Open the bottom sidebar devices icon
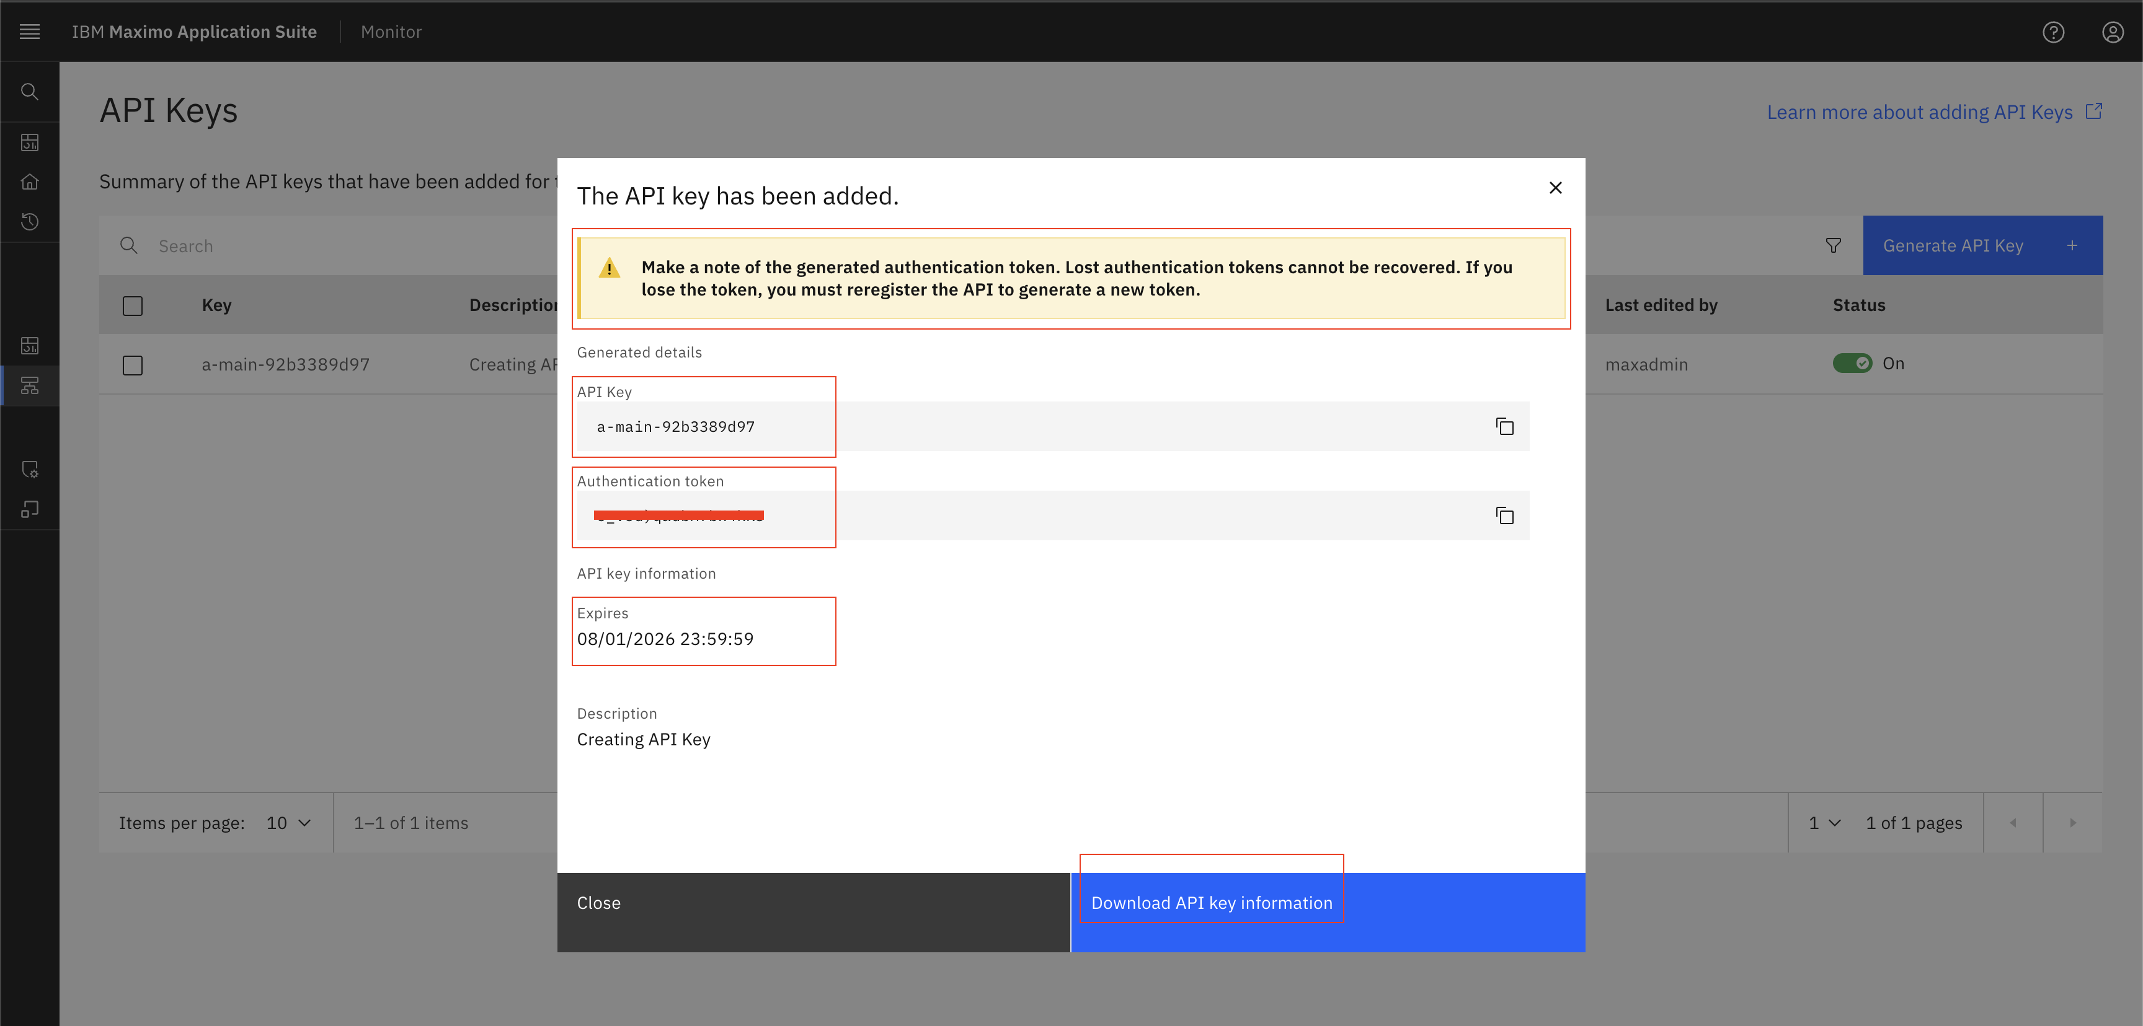This screenshot has height=1026, width=2143. click(30, 509)
